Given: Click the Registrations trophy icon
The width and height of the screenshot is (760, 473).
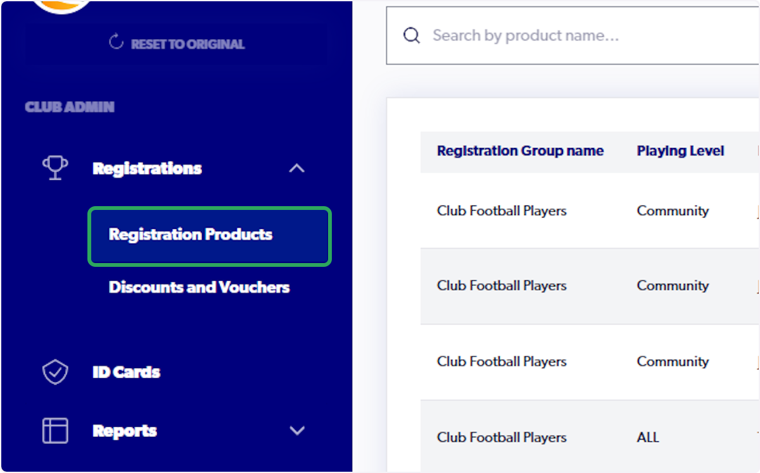Looking at the screenshot, I should (x=55, y=168).
